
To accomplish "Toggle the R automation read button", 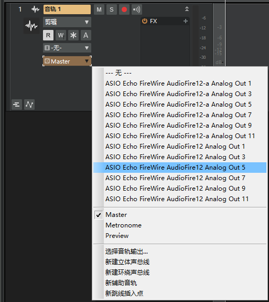I will 48,35.
